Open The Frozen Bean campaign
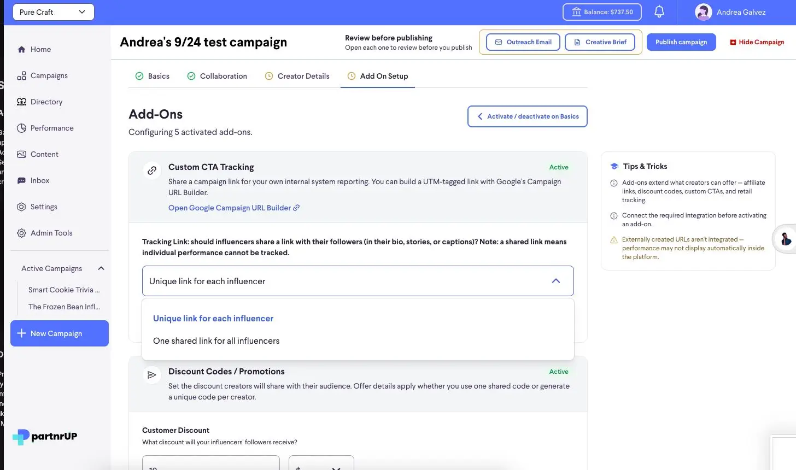 point(64,307)
